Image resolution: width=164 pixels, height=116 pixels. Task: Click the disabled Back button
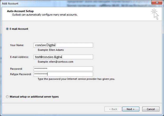click(113, 109)
